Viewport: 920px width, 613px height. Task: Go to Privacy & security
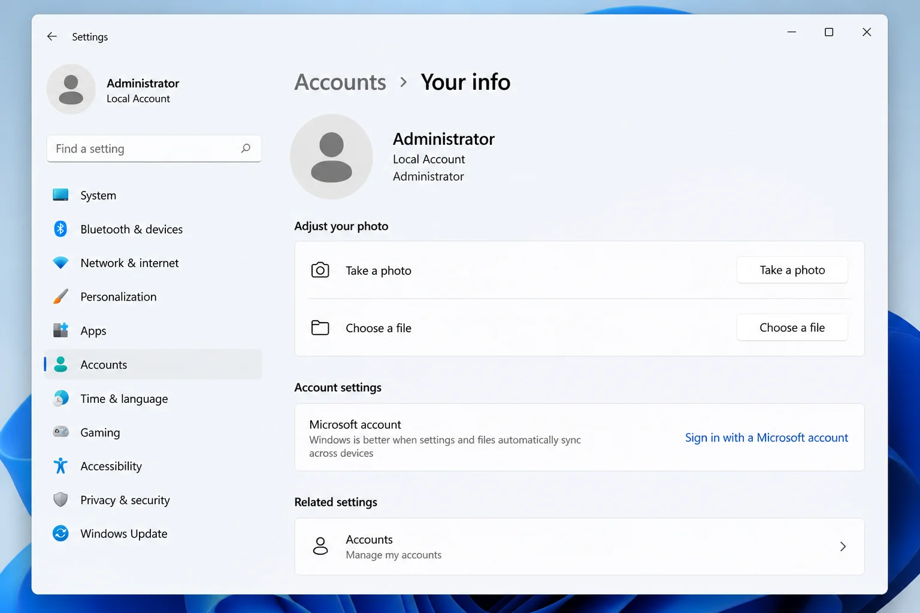pyautogui.click(x=153, y=500)
